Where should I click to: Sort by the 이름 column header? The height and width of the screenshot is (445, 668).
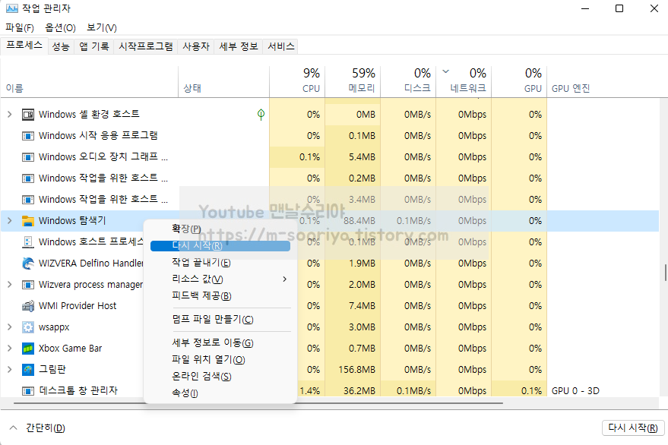[89, 82]
